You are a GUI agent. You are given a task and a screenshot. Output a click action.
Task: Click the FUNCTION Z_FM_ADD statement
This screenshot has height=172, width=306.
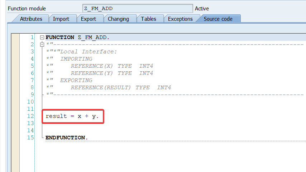click(77, 37)
